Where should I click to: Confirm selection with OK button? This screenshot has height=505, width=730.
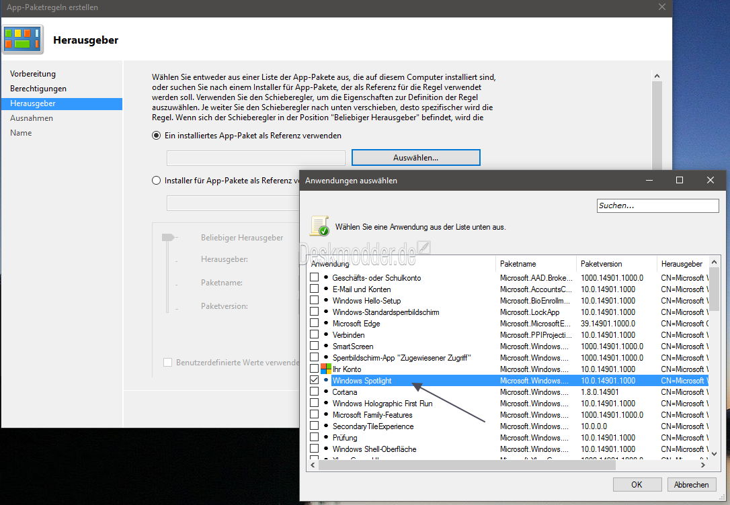click(x=637, y=485)
